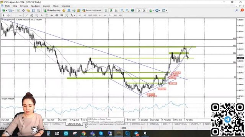Image resolution: width=245 pixels, height=137 pixels.
Task: Open the Справка menu
Action: click(x=65, y=6)
